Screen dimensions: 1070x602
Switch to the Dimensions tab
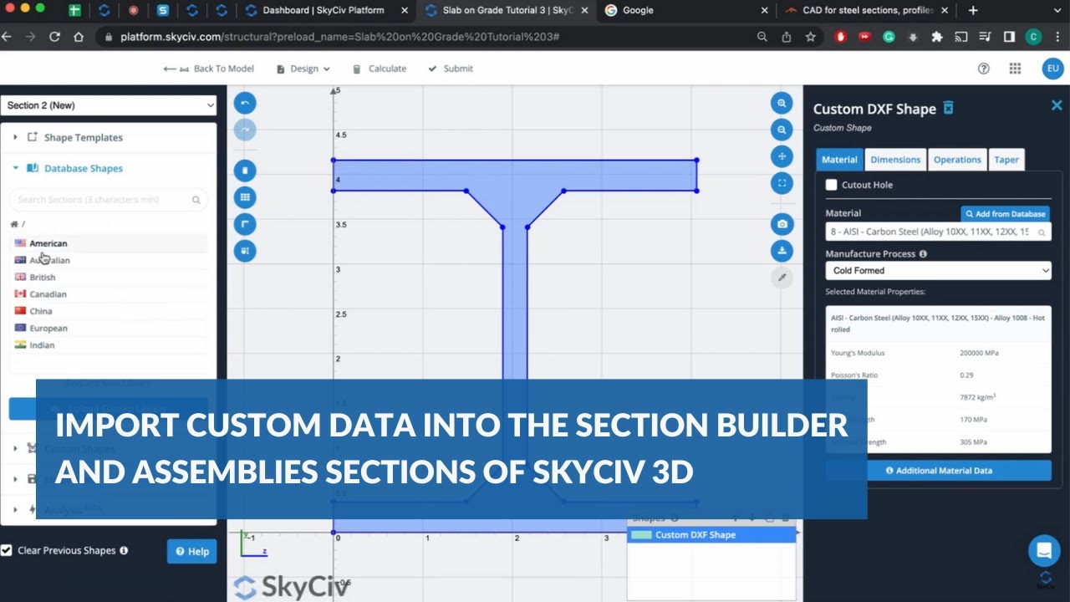(895, 160)
